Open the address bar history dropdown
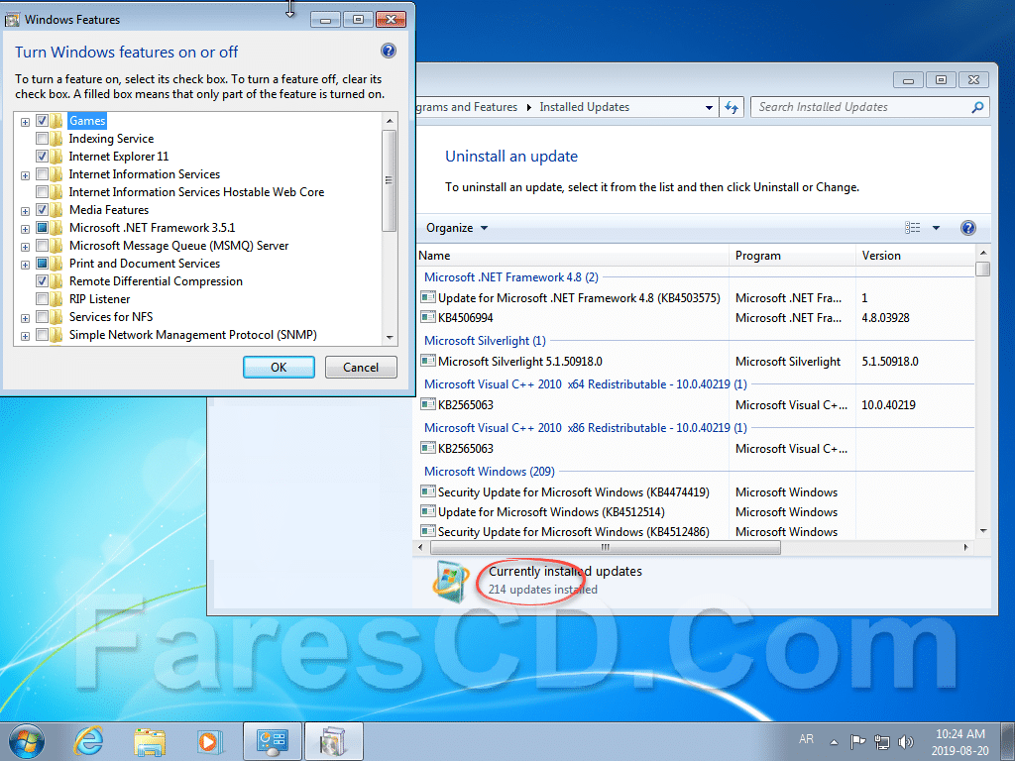 [709, 107]
